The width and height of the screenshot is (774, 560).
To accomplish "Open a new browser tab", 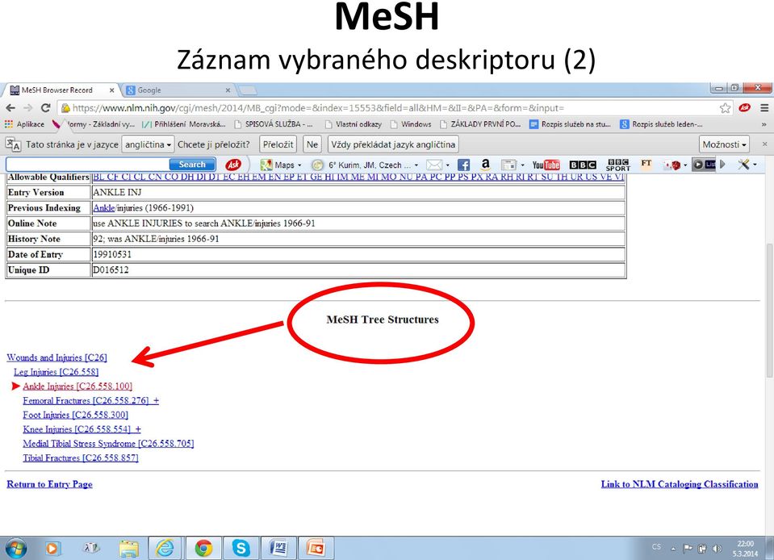I will pyautogui.click(x=247, y=90).
